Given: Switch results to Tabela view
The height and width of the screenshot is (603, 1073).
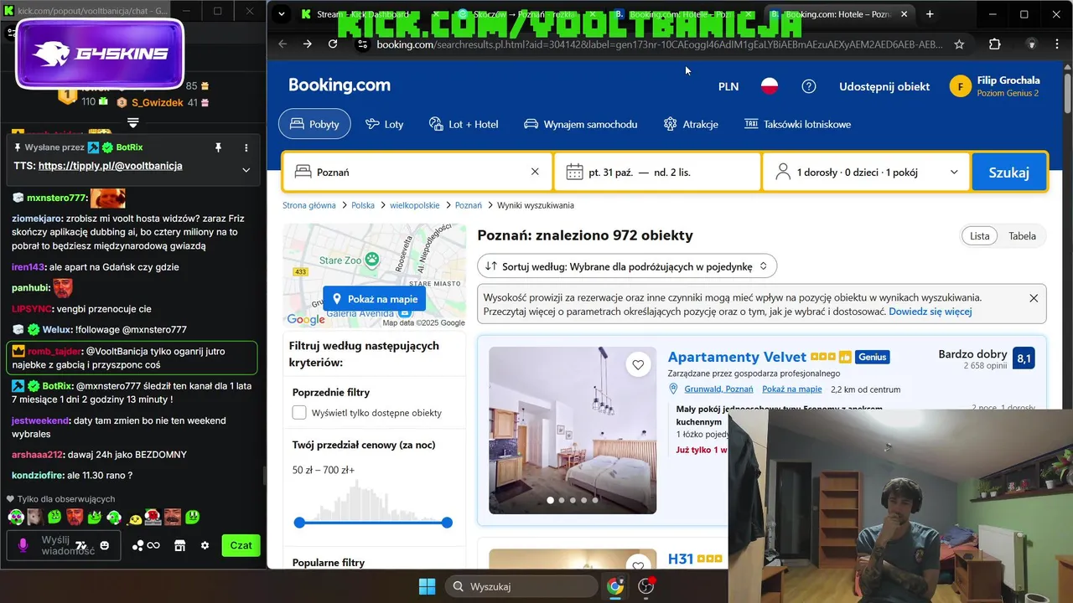Looking at the screenshot, I should tap(1022, 236).
